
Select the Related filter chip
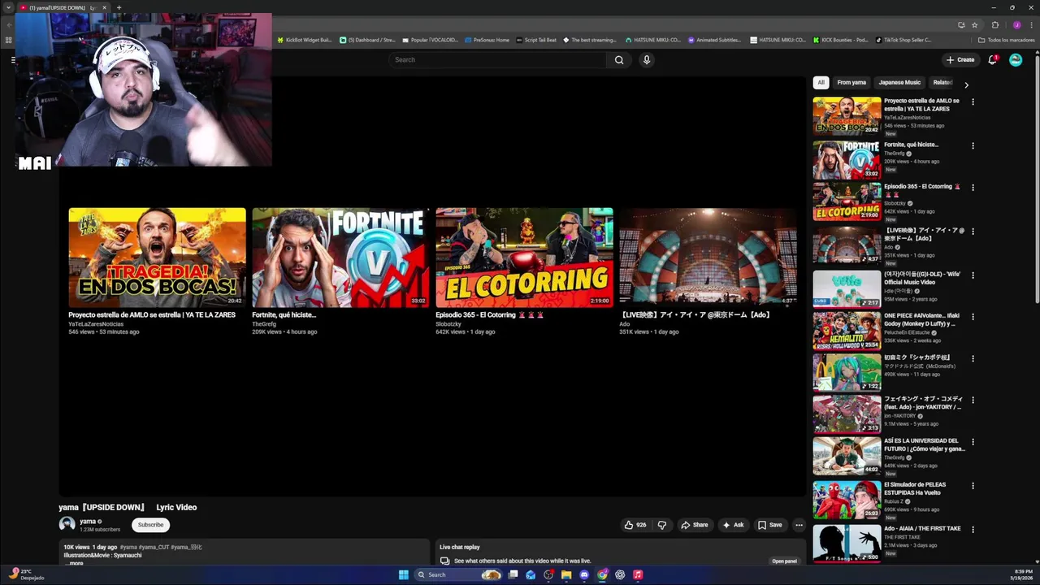click(942, 82)
